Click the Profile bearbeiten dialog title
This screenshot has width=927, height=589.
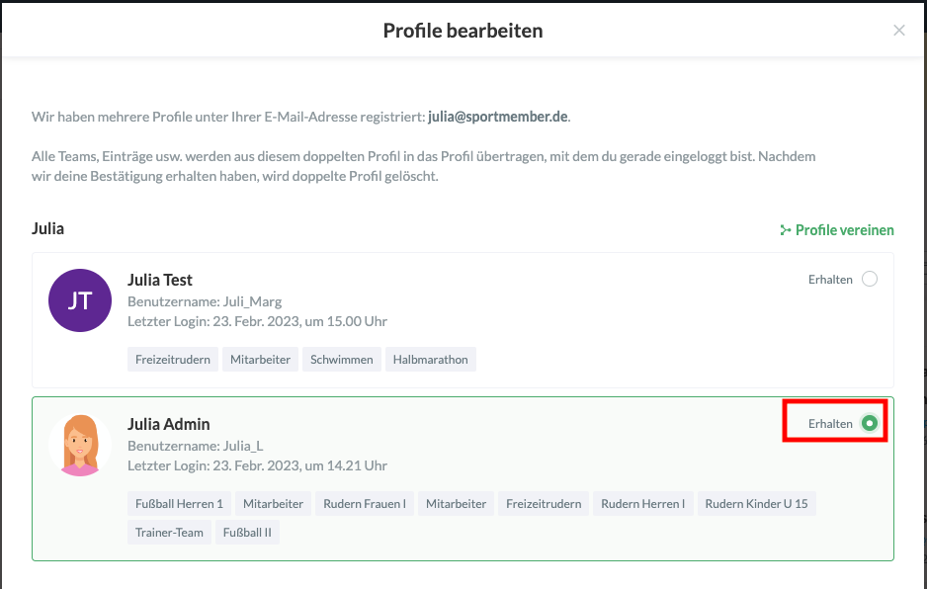(463, 31)
